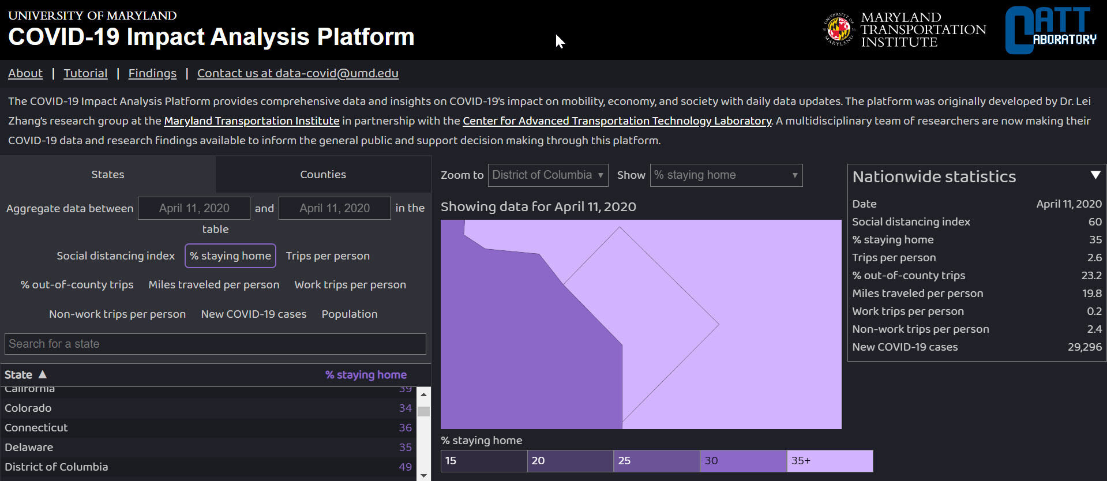Select the New COVID-19 cases metric
Viewport: 1107px width, 481px height.
pyautogui.click(x=253, y=314)
